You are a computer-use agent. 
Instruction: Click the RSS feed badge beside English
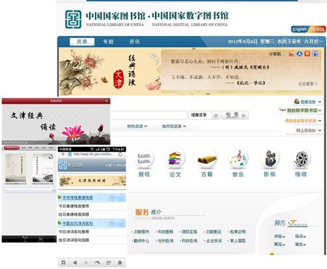click(x=318, y=29)
